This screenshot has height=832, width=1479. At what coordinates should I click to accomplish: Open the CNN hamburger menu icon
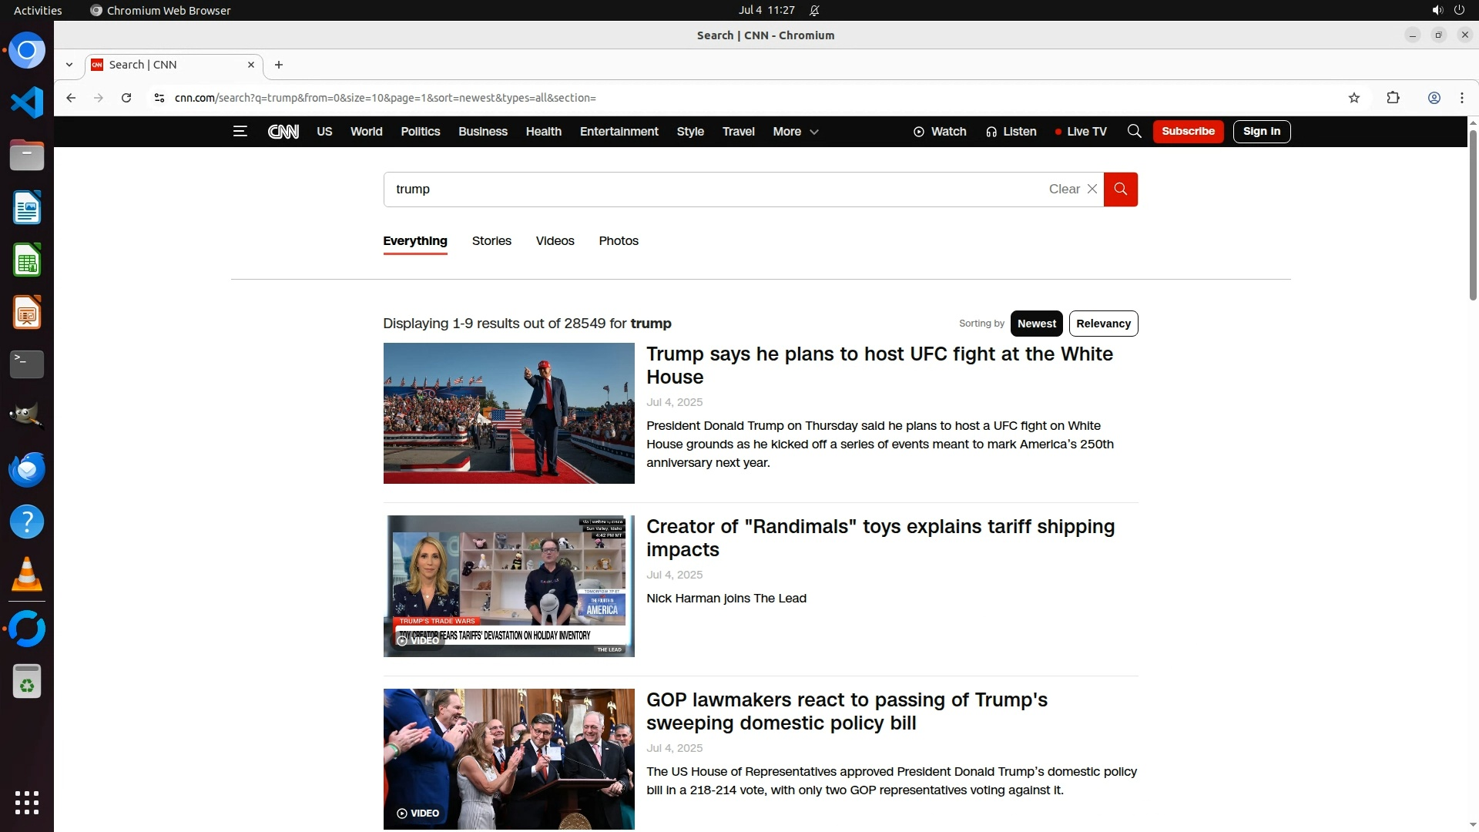tap(240, 132)
